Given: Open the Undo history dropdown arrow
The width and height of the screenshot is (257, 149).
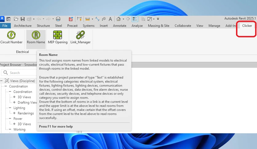Looking at the screenshot, I should tap(43, 19).
